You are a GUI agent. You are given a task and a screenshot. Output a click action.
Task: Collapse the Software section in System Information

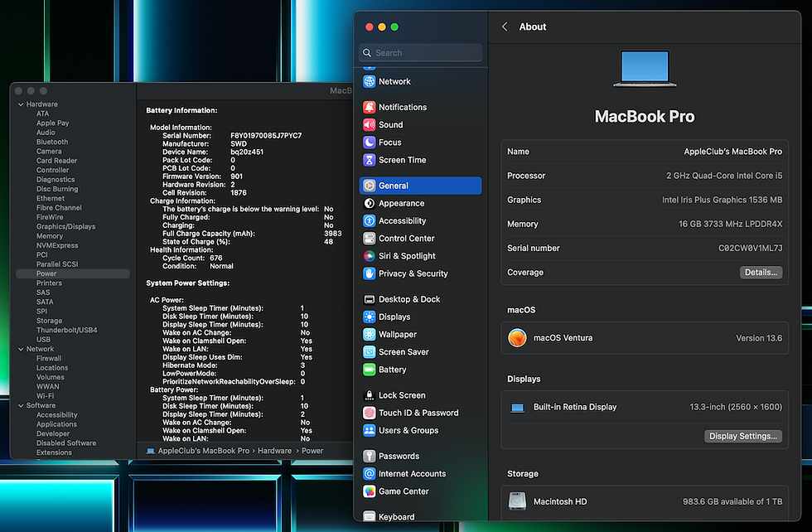coord(21,405)
